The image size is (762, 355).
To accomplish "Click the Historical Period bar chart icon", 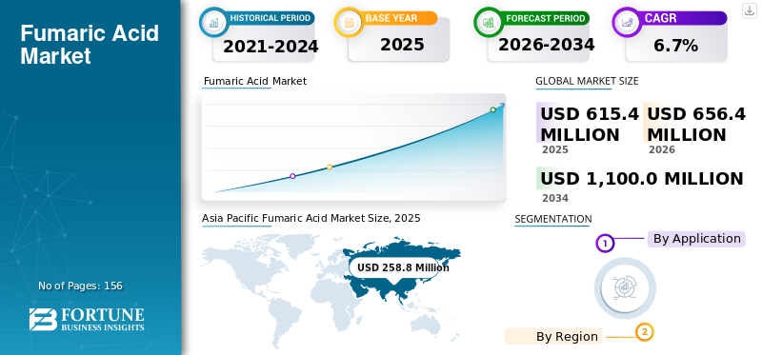I will pyautogui.click(x=213, y=22).
